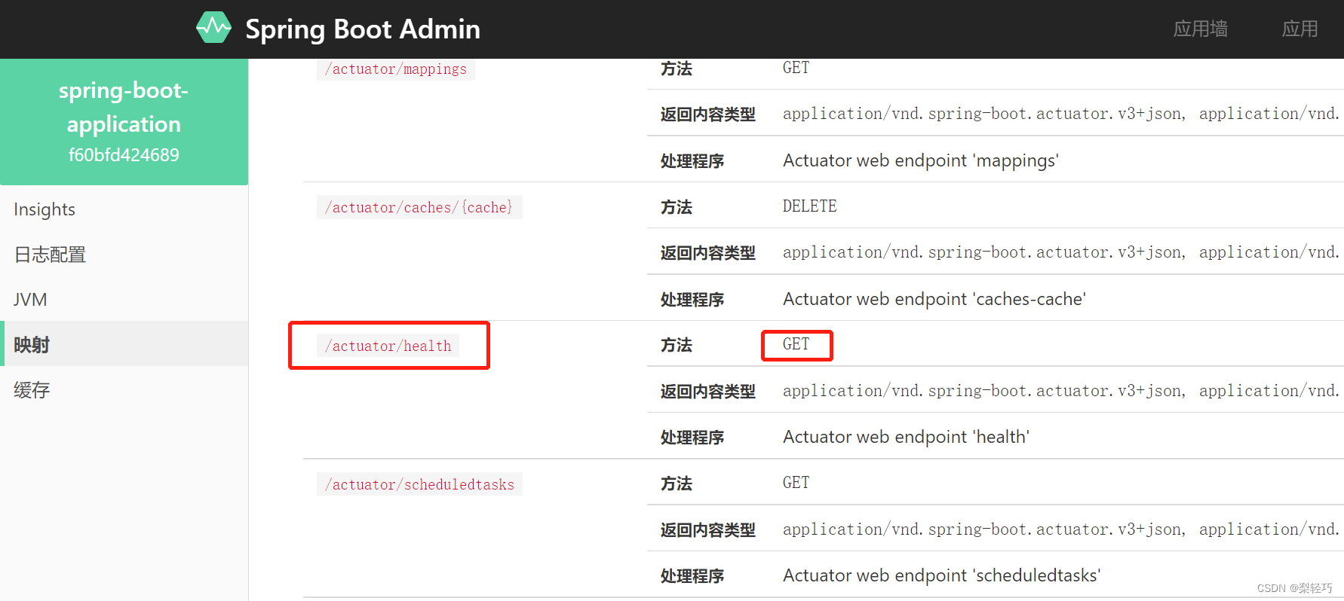This screenshot has height=601, width=1344.
Task: Click the handler text Actuator web endpoint 'health'
Action: pos(906,436)
